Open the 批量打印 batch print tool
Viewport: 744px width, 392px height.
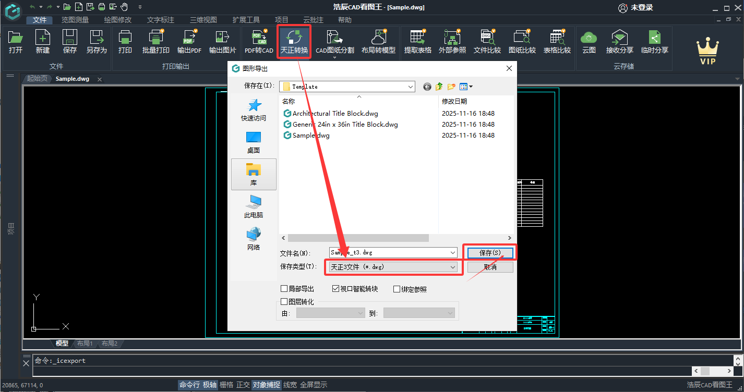click(x=156, y=42)
